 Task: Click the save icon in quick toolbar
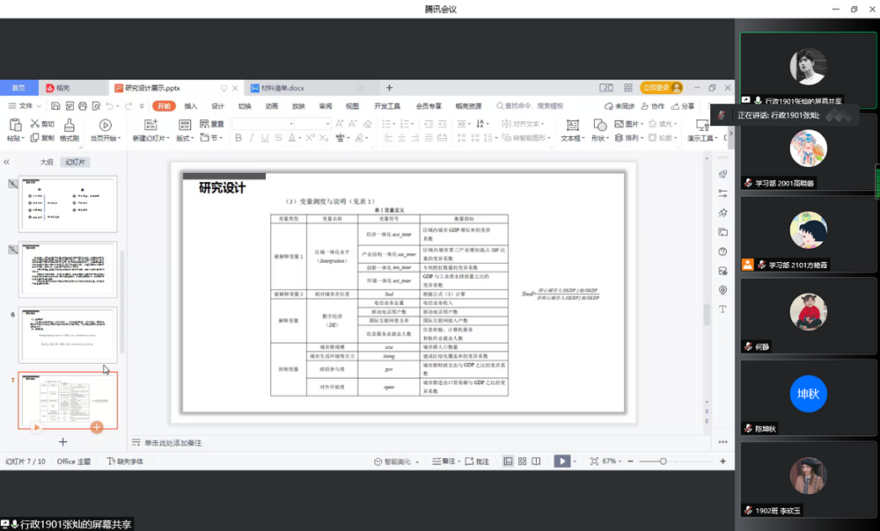pyautogui.click(x=55, y=105)
